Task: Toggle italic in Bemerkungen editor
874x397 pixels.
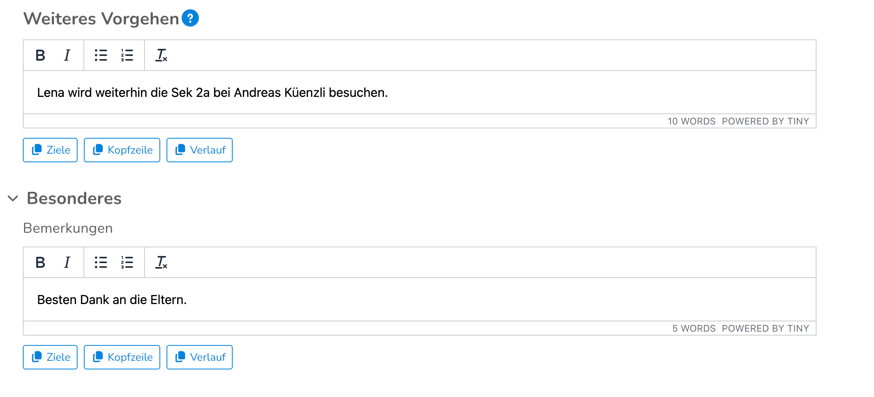Action: click(67, 263)
